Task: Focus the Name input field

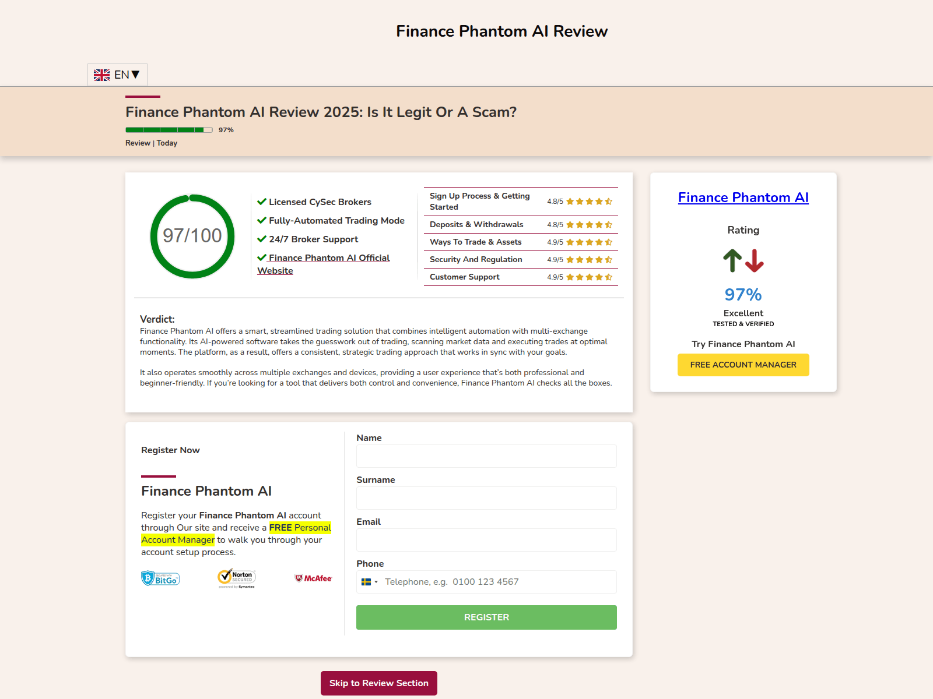Action: pyautogui.click(x=486, y=456)
